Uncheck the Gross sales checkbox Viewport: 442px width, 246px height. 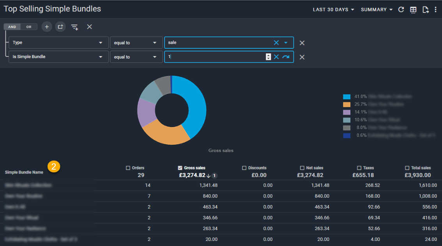pyautogui.click(x=180, y=168)
